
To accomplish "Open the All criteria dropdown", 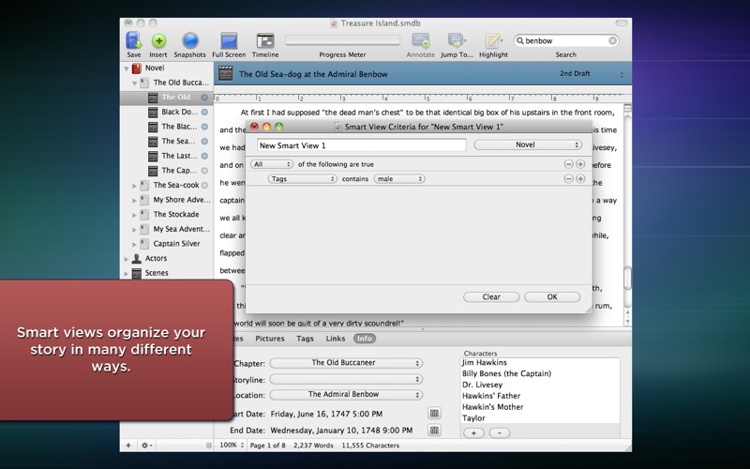I will click(271, 164).
